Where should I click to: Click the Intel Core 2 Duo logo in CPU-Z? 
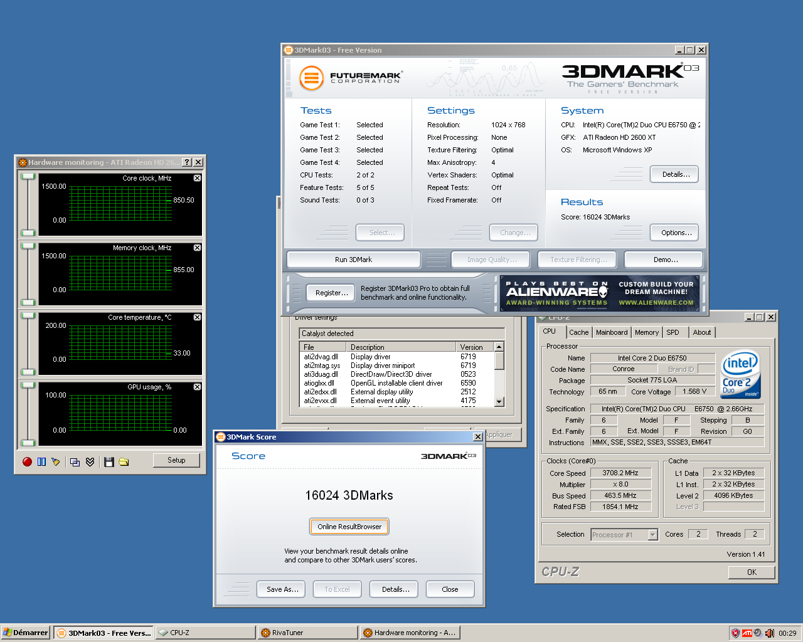pyautogui.click(x=741, y=374)
